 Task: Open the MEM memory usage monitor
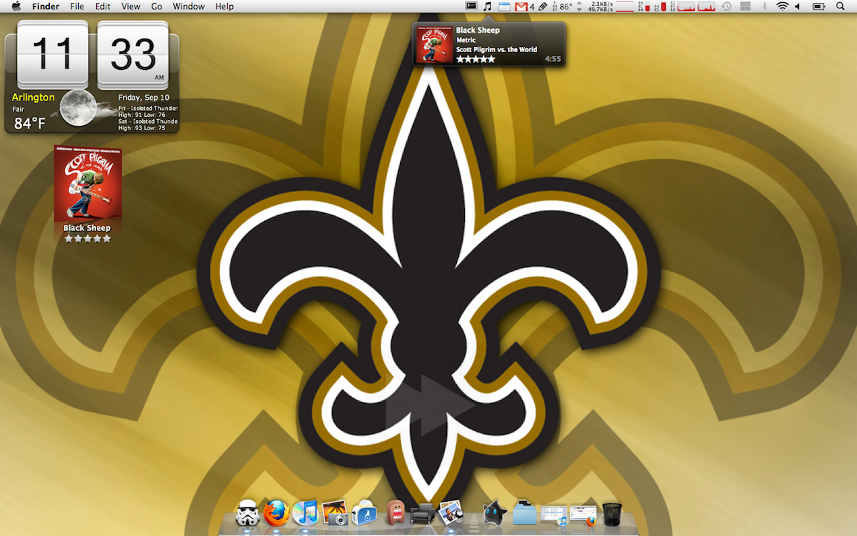pyautogui.click(x=644, y=7)
